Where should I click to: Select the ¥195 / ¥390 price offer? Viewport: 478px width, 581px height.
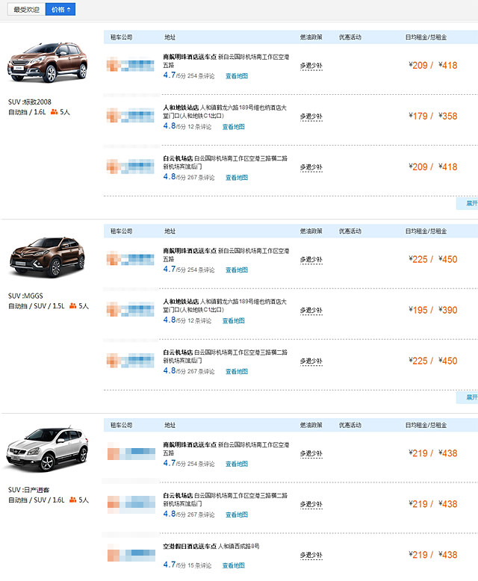click(433, 310)
